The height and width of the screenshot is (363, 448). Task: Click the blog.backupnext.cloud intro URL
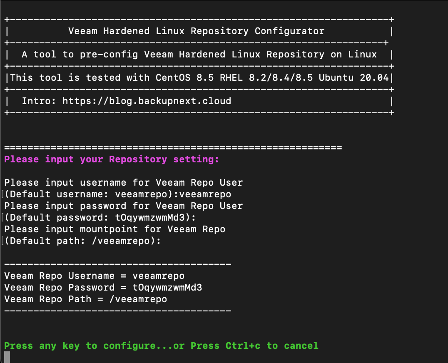[x=147, y=101]
